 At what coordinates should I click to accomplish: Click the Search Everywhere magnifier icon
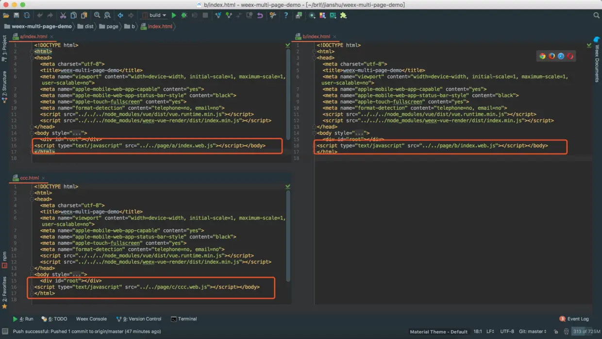[596, 16]
